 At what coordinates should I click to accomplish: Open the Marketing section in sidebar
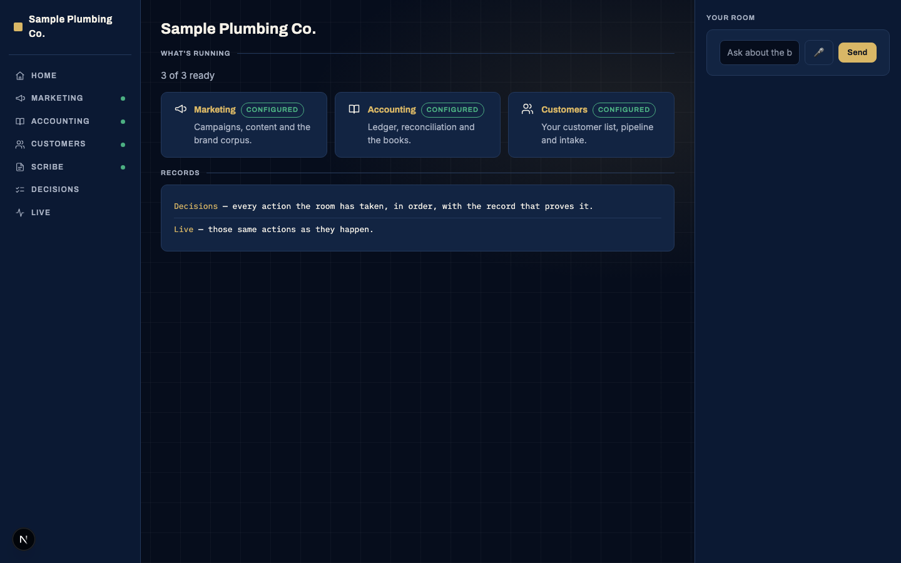point(70,98)
